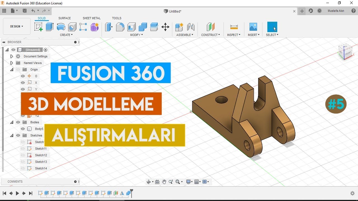Click the Select tool icon
Screen dimensions: 358x201
click(x=272, y=27)
